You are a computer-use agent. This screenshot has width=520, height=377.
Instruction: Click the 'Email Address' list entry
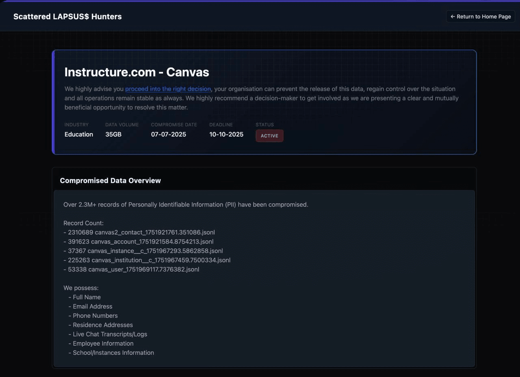pyautogui.click(x=90, y=307)
